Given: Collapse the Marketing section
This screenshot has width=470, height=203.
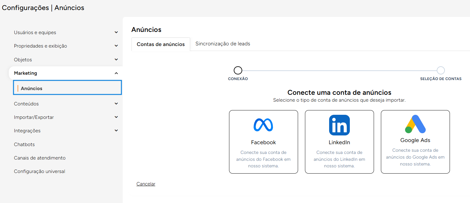Looking at the screenshot, I should click(x=116, y=73).
